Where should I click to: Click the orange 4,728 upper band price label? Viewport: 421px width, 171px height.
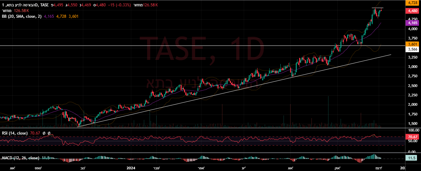click(x=412, y=3)
